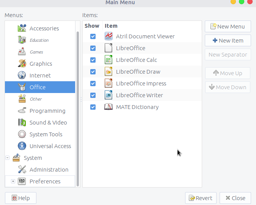The height and width of the screenshot is (205, 256).
Task: Toggle MATE Dictionary show checkbox
Action: (x=93, y=107)
